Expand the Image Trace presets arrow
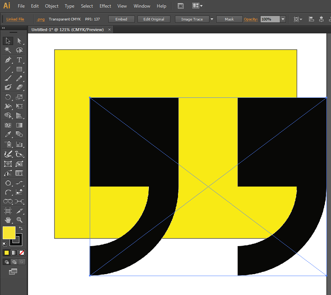Screen dimensions: 331x295 click(x=212, y=19)
